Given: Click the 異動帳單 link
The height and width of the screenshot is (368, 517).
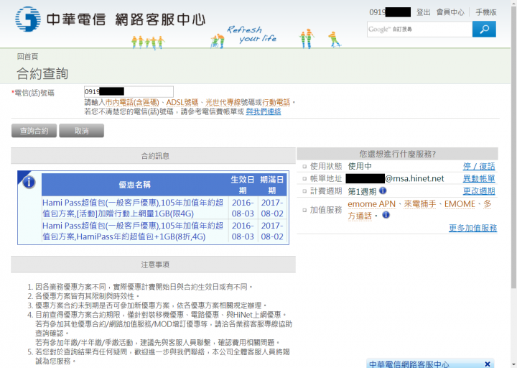Looking at the screenshot, I should pyautogui.click(x=479, y=178).
